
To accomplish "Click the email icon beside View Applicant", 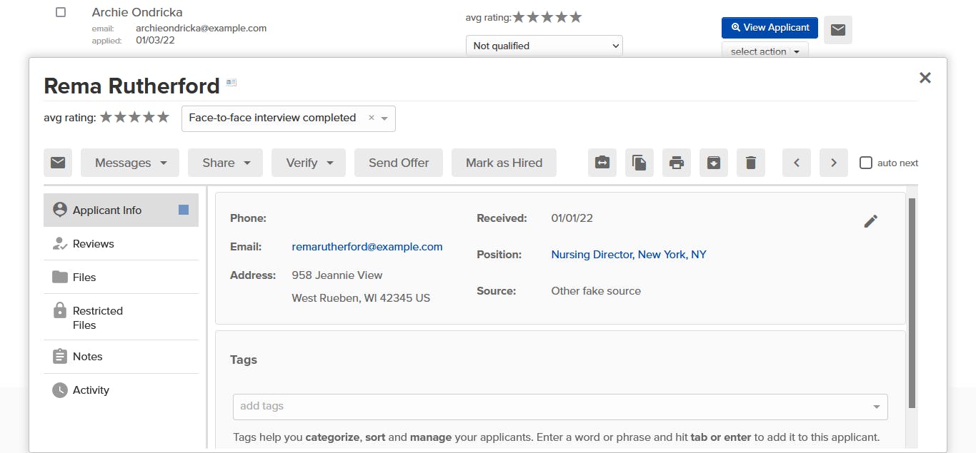I will (838, 30).
